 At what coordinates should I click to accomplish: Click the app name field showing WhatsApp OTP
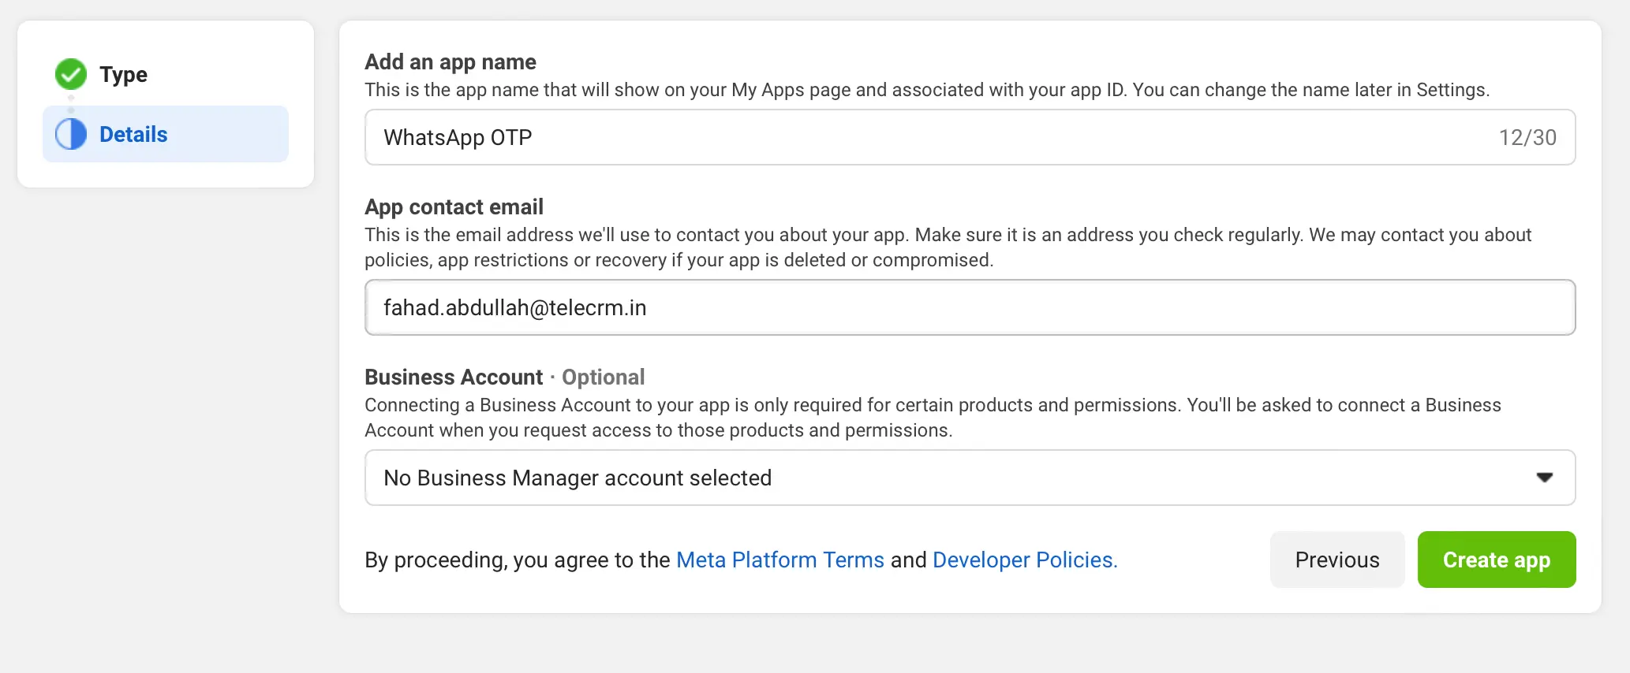coord(868,137)
